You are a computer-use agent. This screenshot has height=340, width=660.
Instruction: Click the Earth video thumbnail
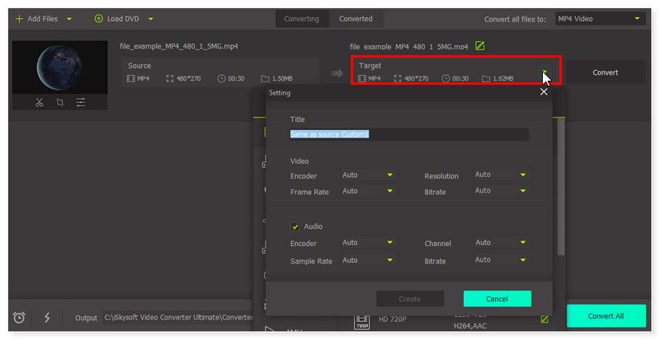click(59, 68)
